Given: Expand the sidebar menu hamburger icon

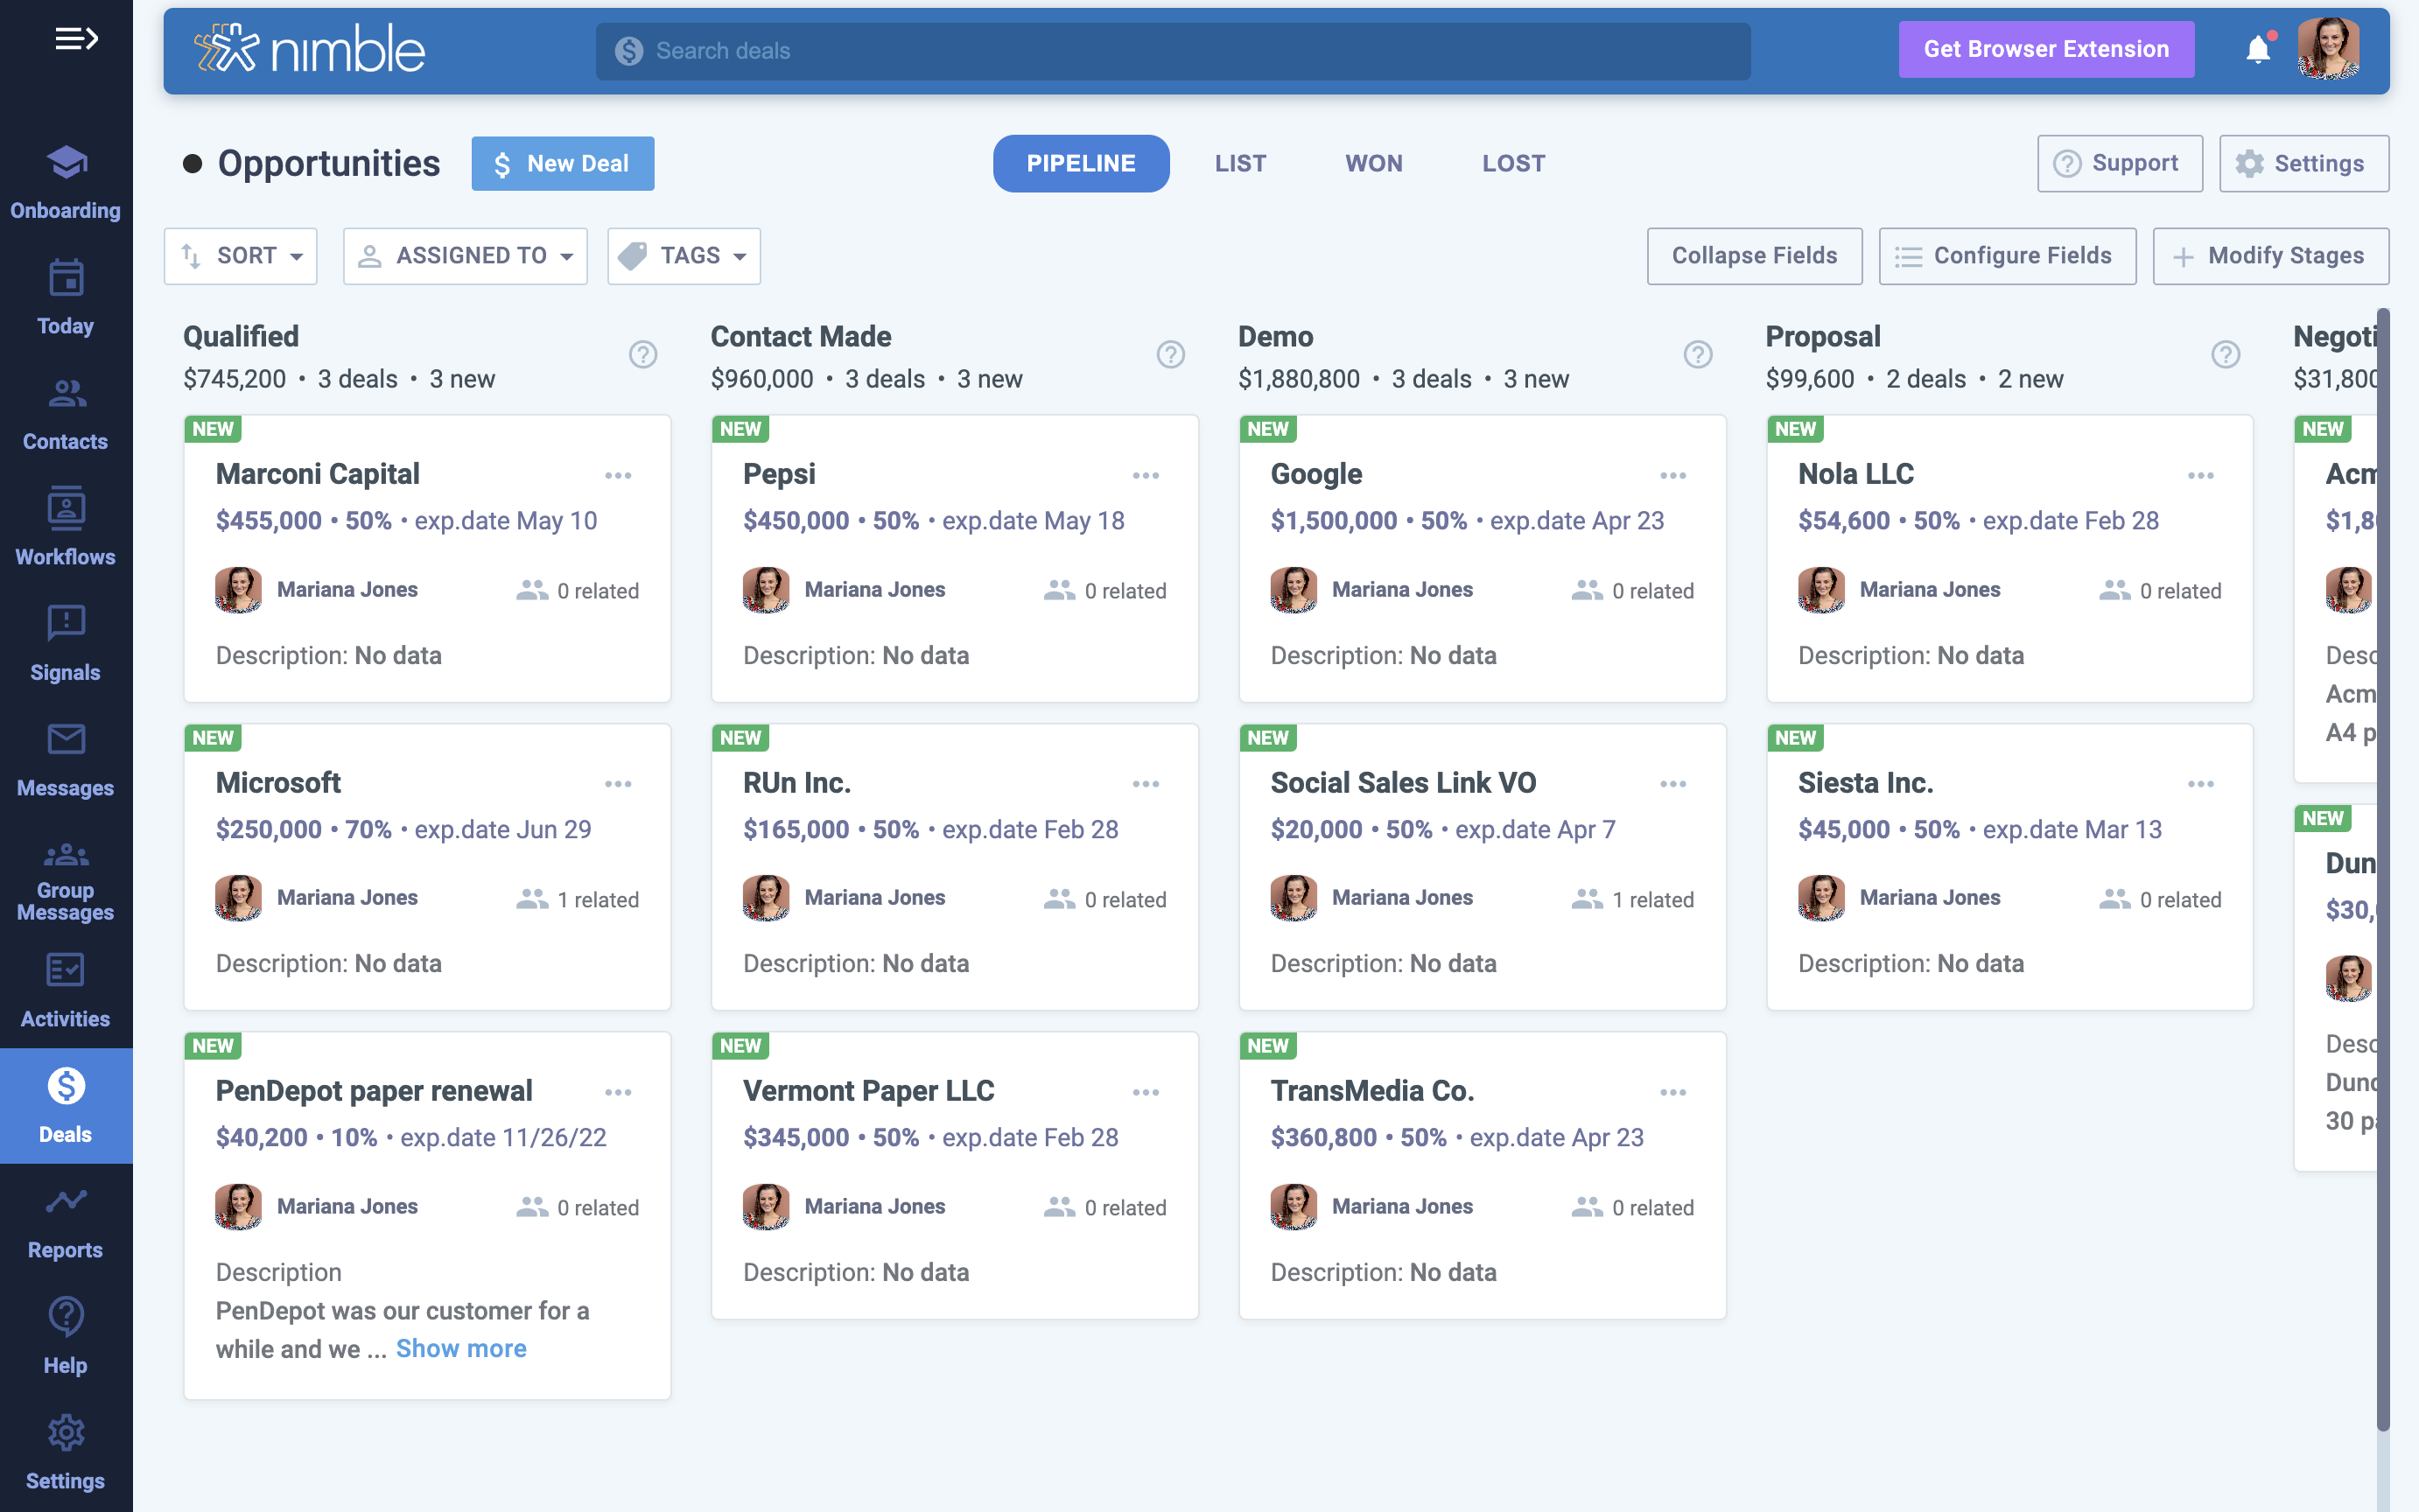Looking at the screenshot, I should click(76, 39).
